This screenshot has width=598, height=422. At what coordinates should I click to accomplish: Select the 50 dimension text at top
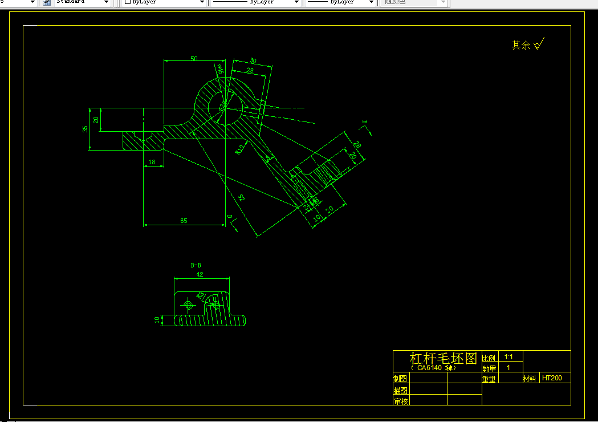point(194,59)
